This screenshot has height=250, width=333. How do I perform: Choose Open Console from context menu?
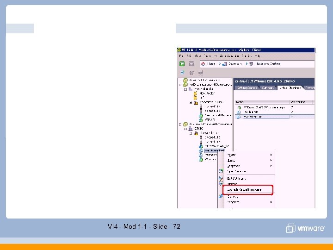[236, 171]
